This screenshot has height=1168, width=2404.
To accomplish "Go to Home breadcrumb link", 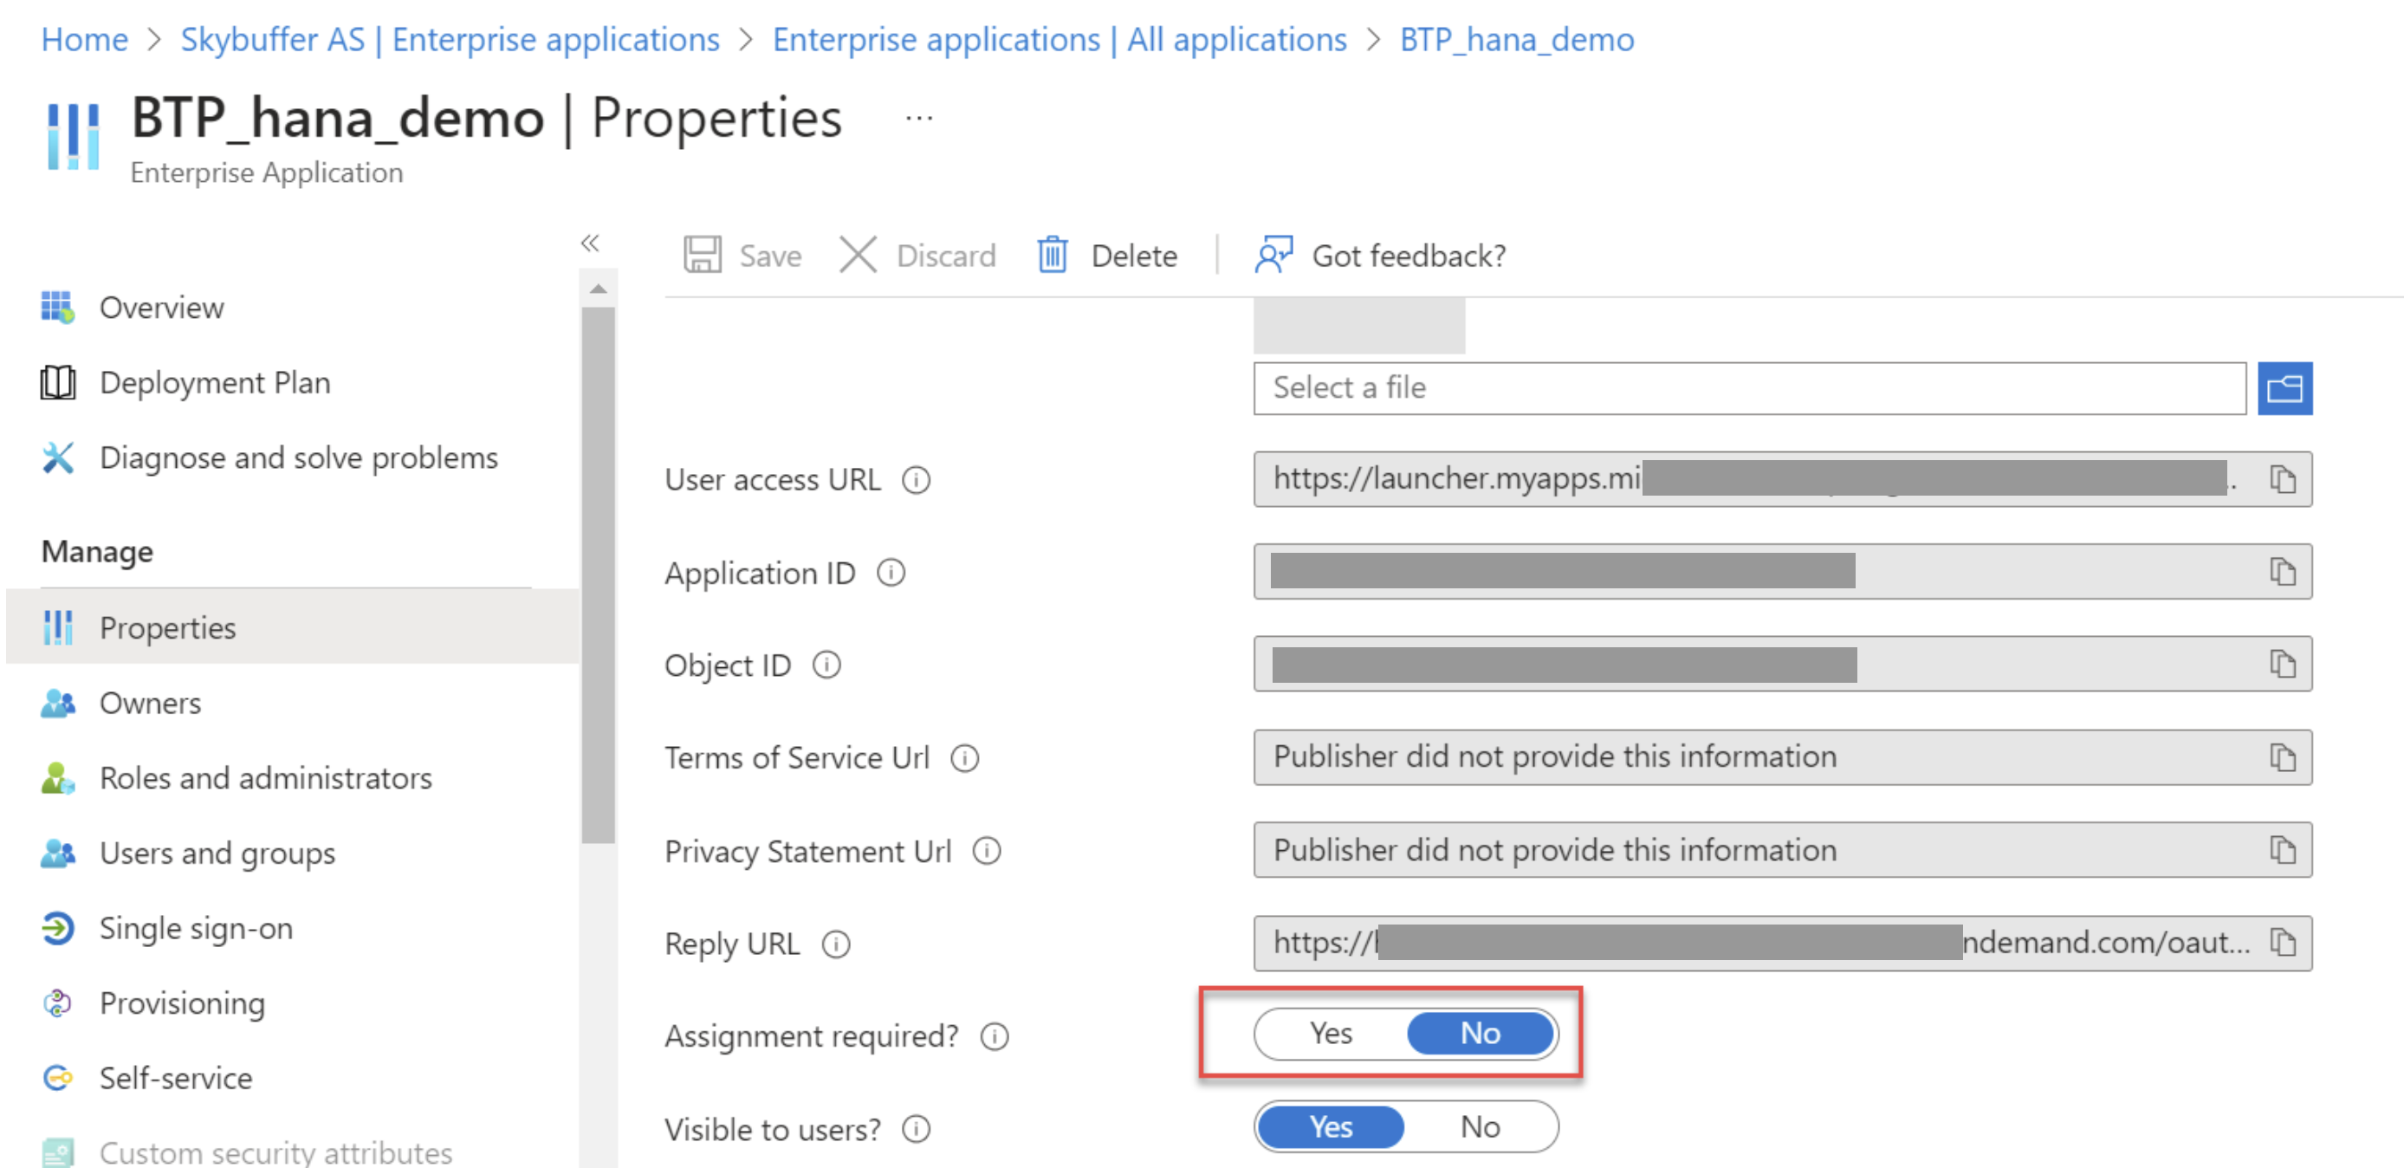I will coord(84,39).
